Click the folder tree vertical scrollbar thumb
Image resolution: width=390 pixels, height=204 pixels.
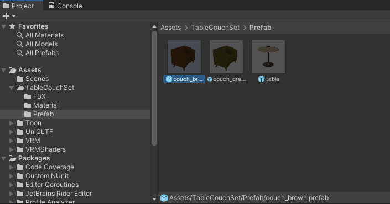click(154, 88)
